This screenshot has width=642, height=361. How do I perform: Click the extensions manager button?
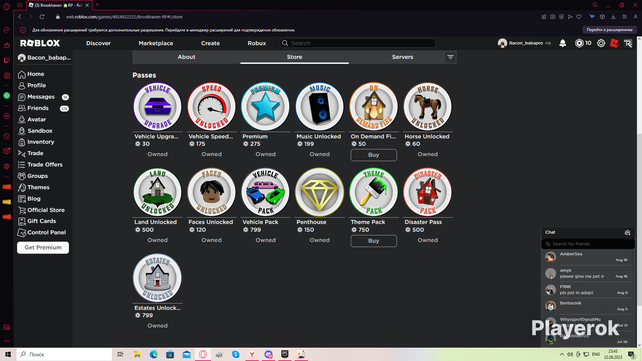click(610, 30)
